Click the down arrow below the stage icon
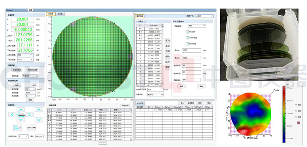Screen dimensions: 307x147 click(x=21, y=120)
